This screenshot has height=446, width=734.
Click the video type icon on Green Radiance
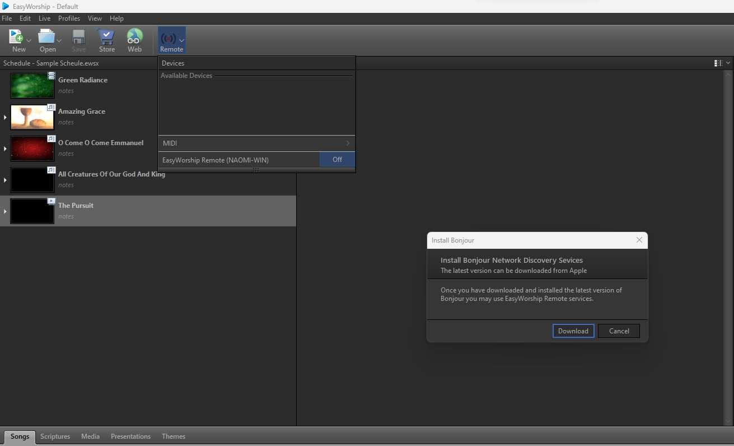(52, 76)
